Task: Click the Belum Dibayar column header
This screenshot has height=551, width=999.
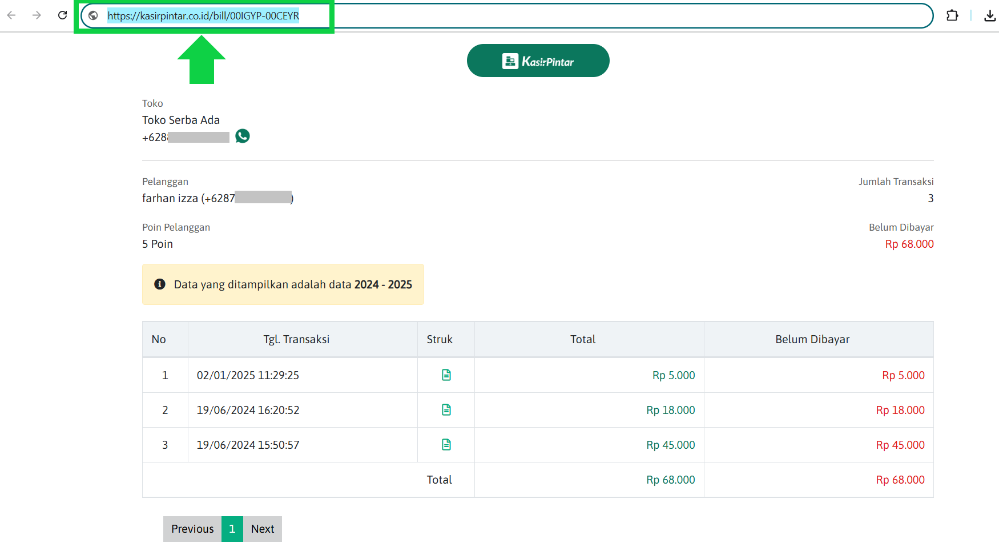Action: (812, 339)
